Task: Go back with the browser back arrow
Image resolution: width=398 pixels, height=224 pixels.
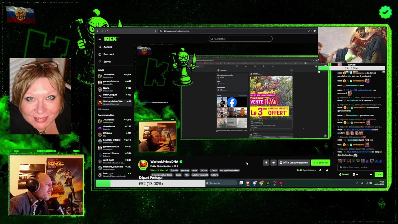Action: [98, 31]
